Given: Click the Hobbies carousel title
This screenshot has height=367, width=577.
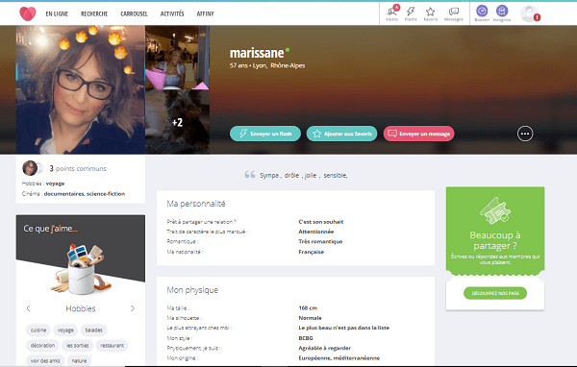Looking at the screenshot, I should click(81, 308).
